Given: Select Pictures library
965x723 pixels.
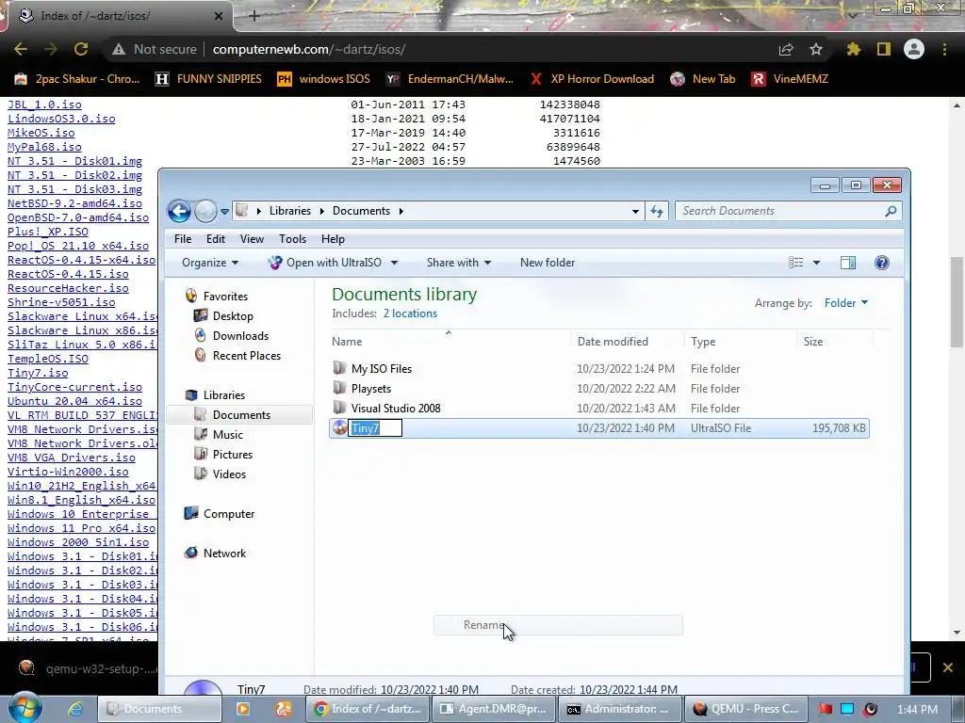Looking at the screenshot, I should [x=232, y=455].
